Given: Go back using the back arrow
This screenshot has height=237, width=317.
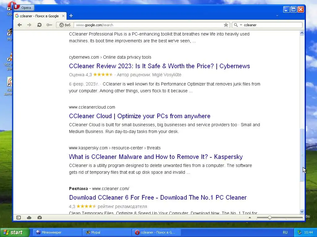Looking at the screenshot, I should 20,25.
